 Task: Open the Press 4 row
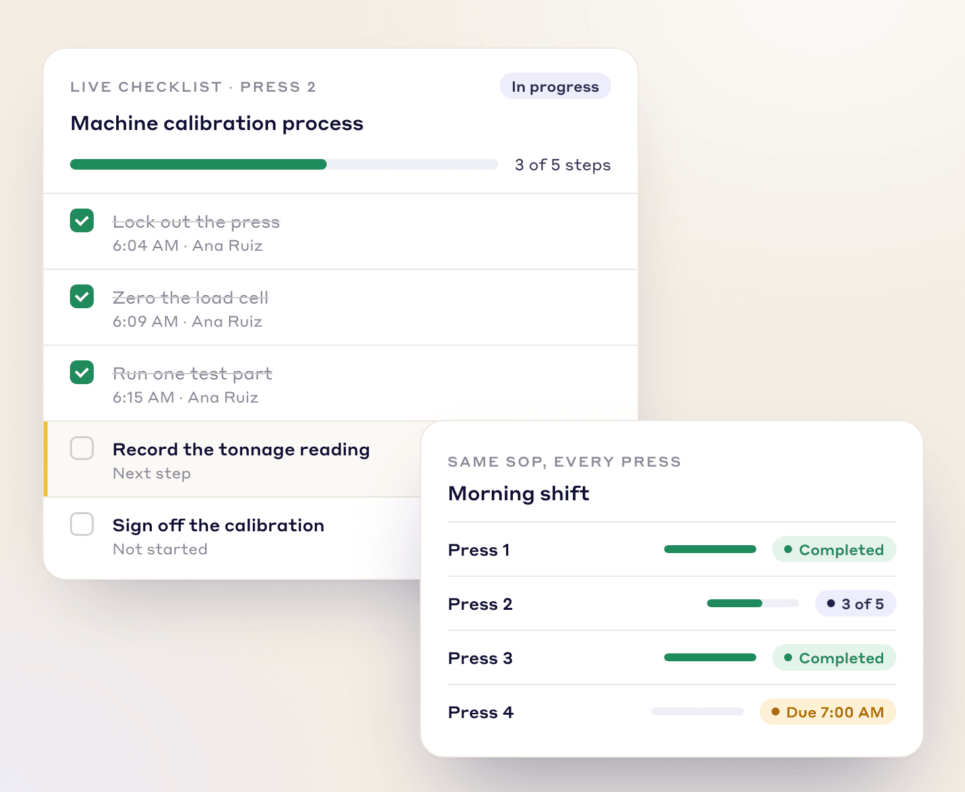tap(672, 711)
